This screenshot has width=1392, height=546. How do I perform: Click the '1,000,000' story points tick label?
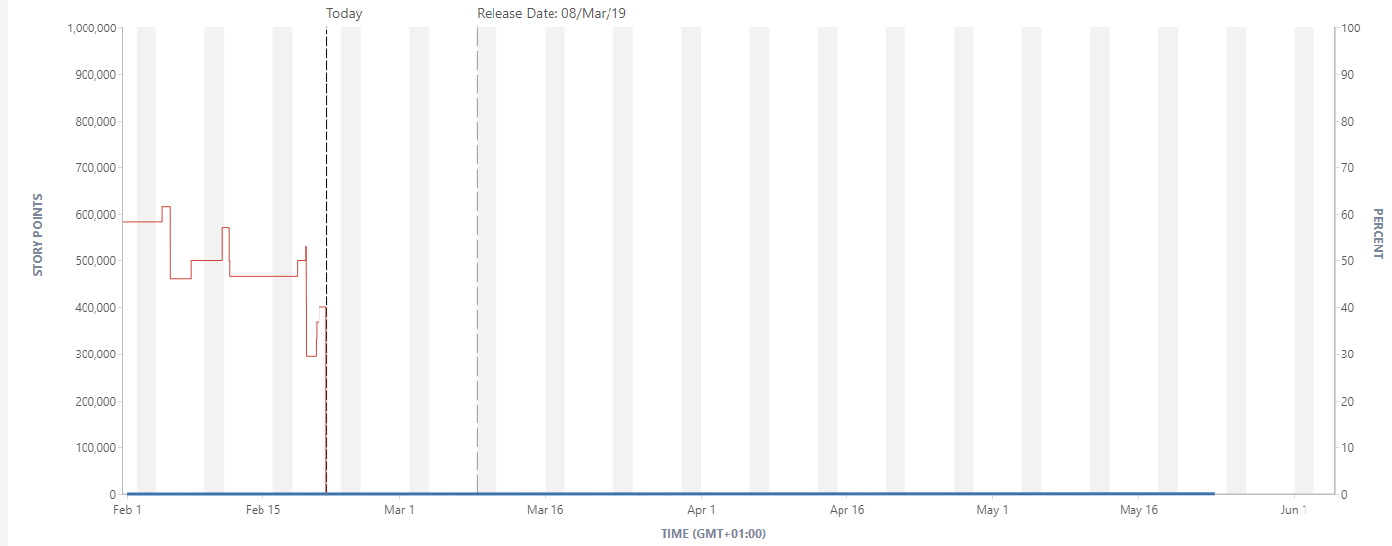coord(90,28)
